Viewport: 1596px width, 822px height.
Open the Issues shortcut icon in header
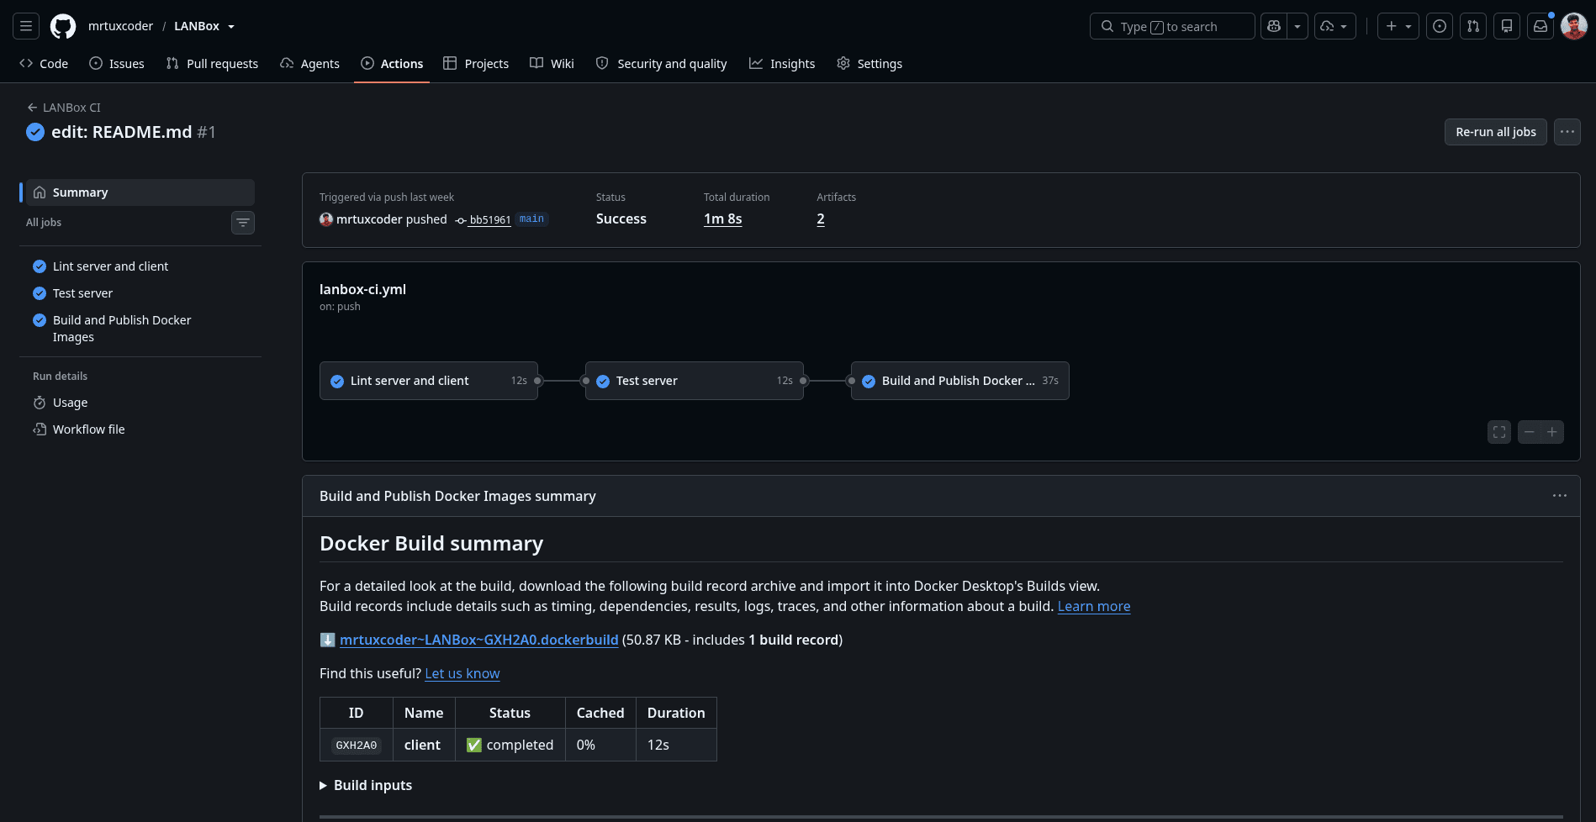(x=1440, y=26)
